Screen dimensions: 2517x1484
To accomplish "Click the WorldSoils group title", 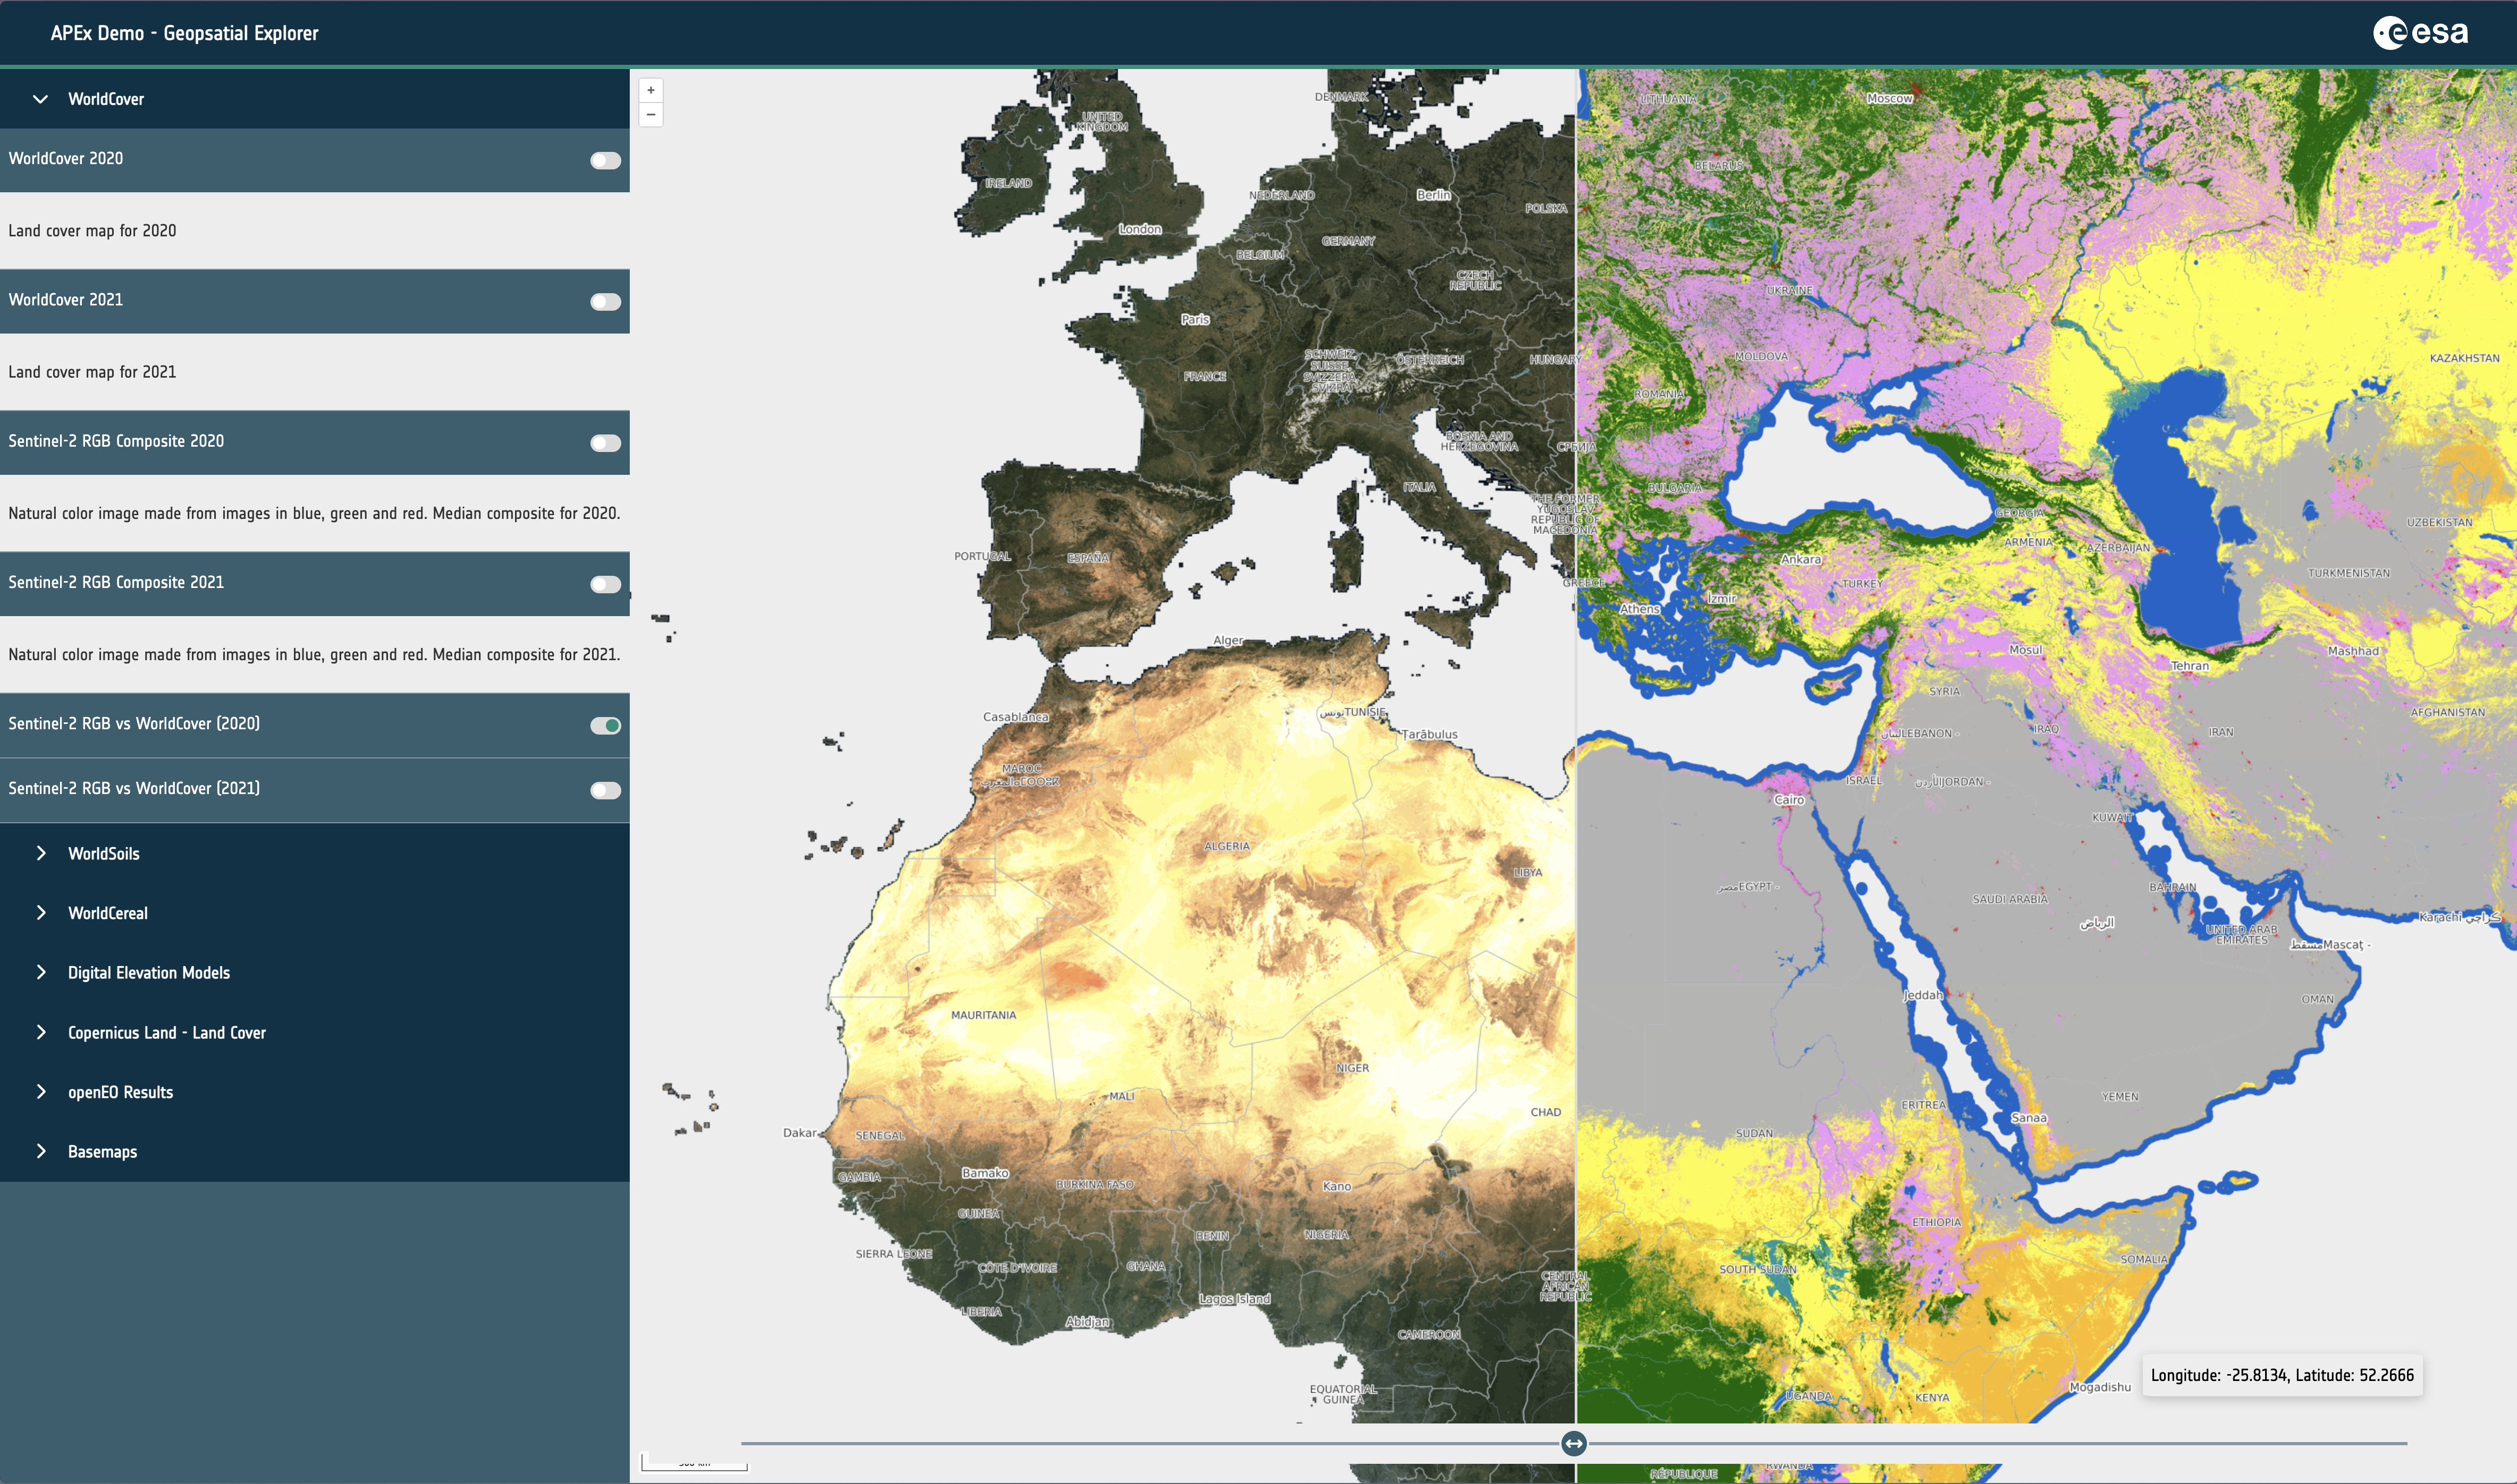I will [104, 854].
